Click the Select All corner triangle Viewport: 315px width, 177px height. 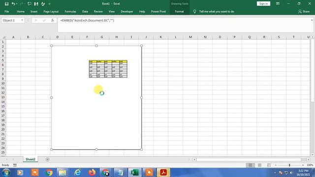(3, 37)
